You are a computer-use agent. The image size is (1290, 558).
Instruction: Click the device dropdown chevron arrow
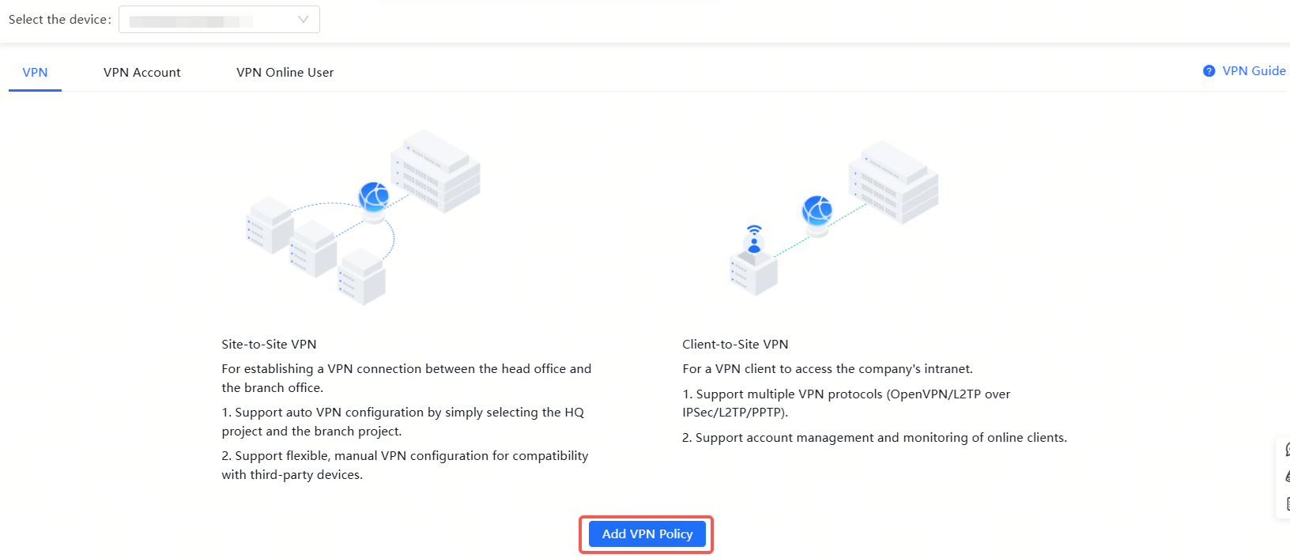(303, 20)
